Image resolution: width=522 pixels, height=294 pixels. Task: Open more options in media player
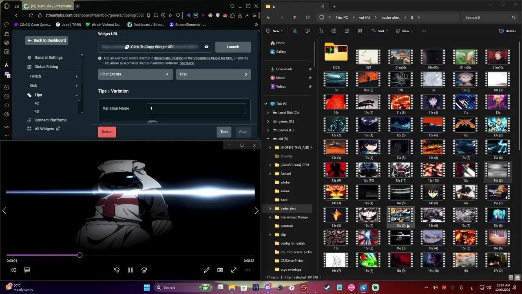[247, 270]
